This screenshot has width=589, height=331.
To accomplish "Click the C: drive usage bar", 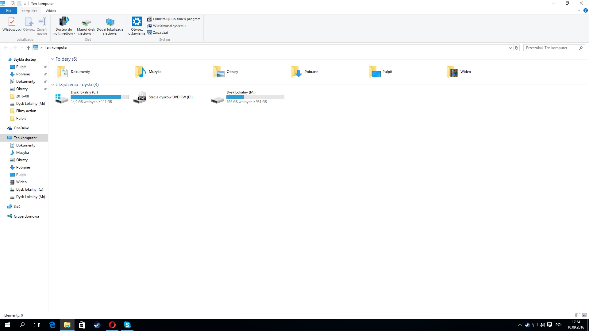I will (x=100, y=97).
